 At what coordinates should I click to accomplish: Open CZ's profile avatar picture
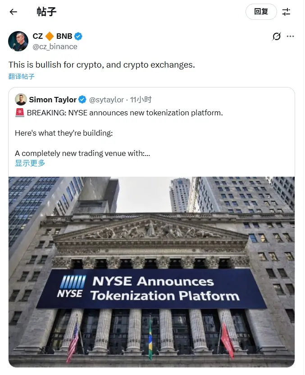tap(18, 41)
